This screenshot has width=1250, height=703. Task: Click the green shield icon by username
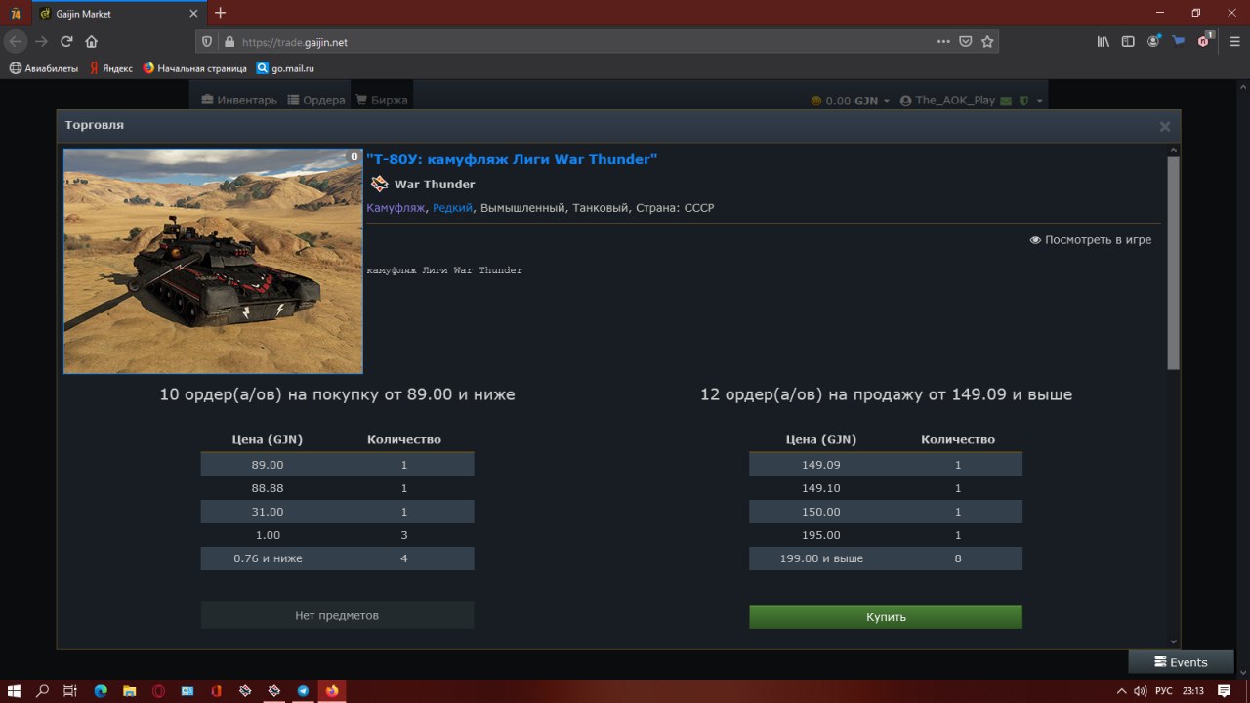[1022, 101]
